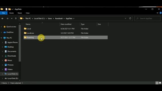Click the Videos icon in sidebar

(6, 69)
